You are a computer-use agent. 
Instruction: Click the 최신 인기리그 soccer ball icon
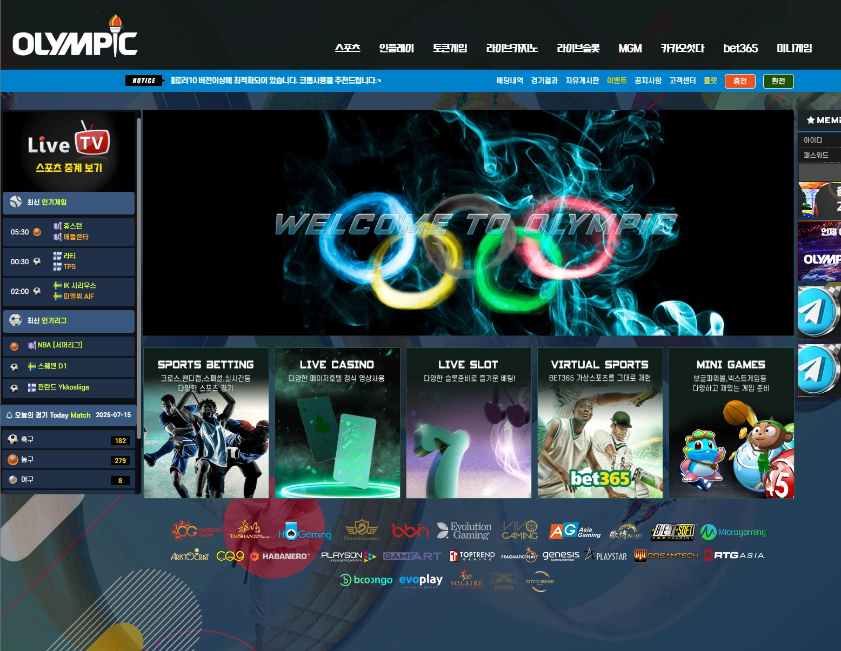coord(16,320)
